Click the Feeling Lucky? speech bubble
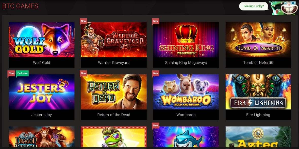Viewport: 299px width, 149px height. pyautogui.click(x=254, y=6)
